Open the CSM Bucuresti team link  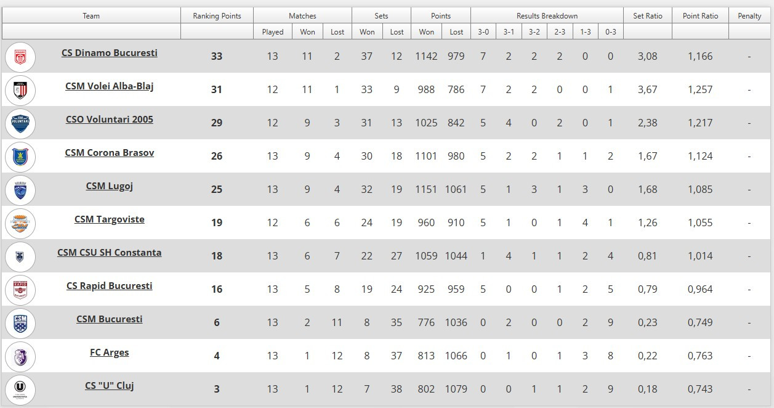tap(109, 319)
